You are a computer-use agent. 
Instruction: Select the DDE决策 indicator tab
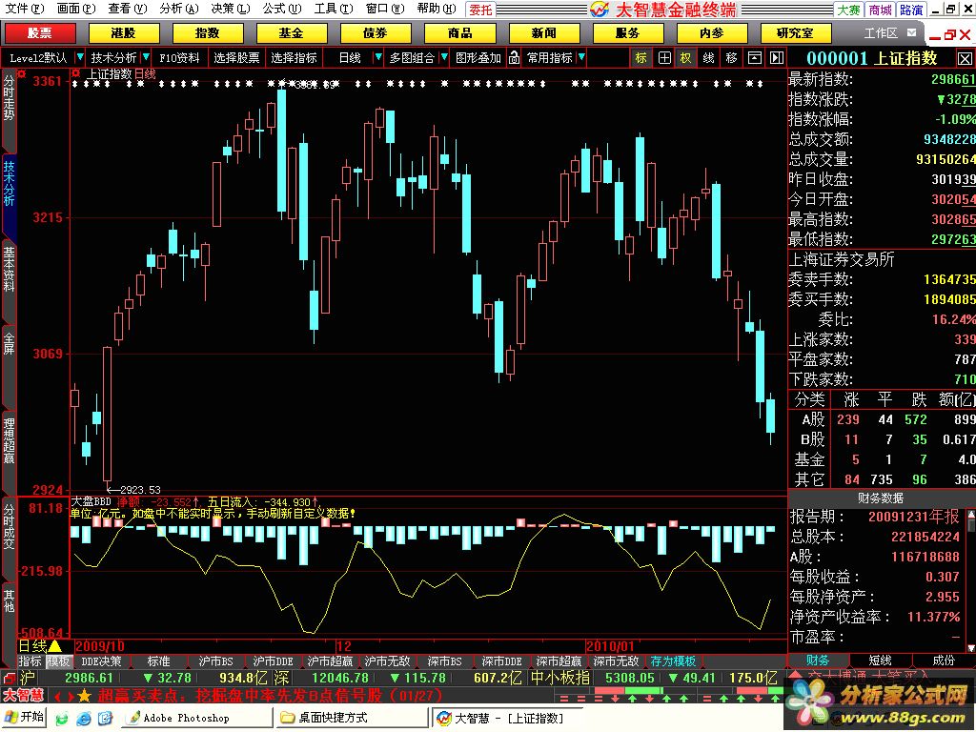tap(101, 661)
